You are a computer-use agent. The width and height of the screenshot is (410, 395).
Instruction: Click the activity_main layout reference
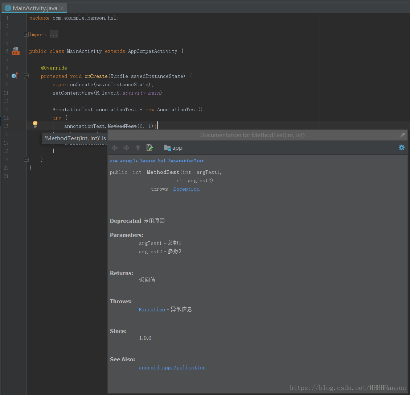pos(142,93)
